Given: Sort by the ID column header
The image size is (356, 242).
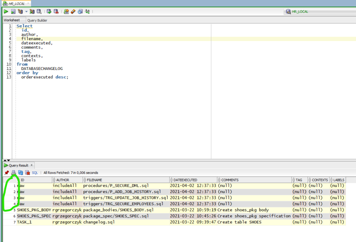Looking at the screenshot, I should coord(34,180).
